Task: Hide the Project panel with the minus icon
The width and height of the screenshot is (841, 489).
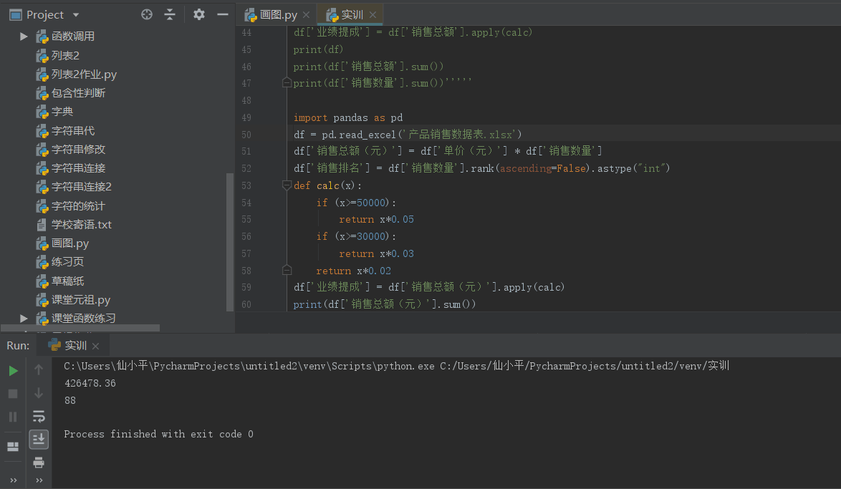Action: pos(223,14)
